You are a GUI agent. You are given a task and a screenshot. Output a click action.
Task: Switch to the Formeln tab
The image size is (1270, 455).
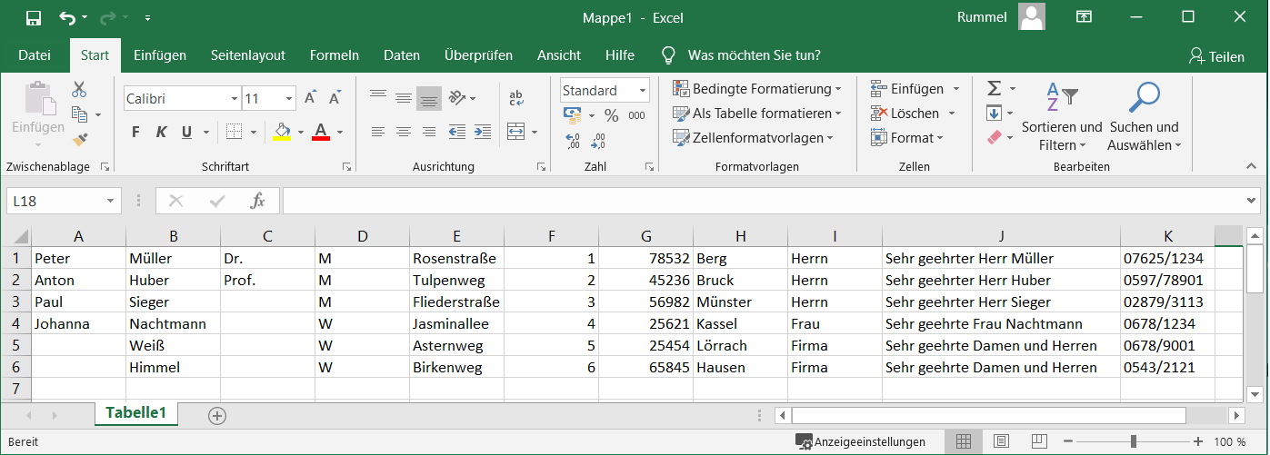click(335, 55)
